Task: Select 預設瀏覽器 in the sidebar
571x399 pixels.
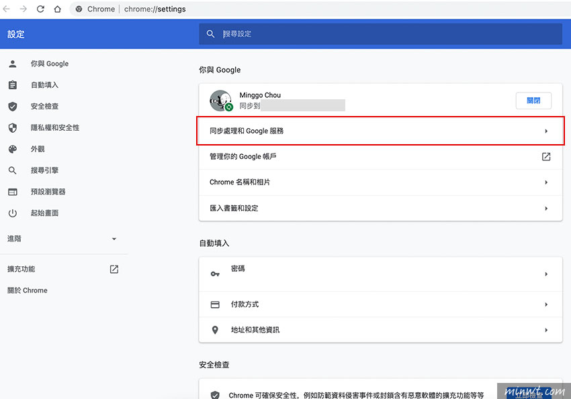Action: [48, 192]
